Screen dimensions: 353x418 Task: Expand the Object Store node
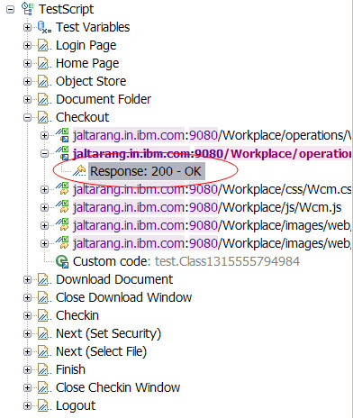click(27, 81)
